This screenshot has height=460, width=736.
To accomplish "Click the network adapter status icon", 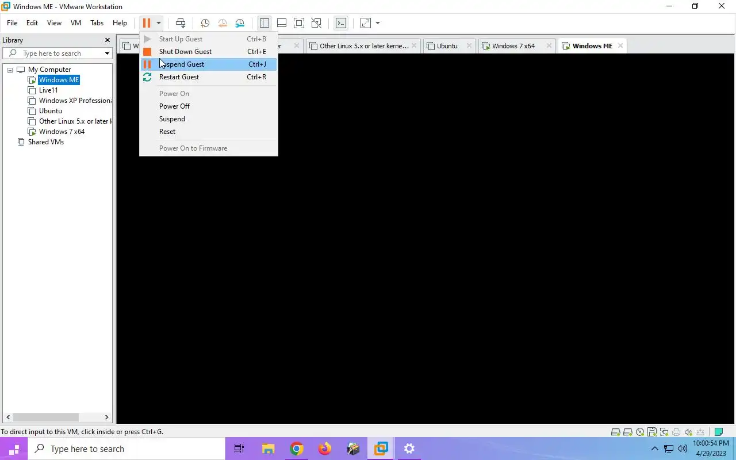I will [x=664, y=432].
